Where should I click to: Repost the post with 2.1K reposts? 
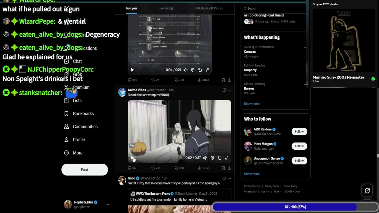tap(156, 168)
